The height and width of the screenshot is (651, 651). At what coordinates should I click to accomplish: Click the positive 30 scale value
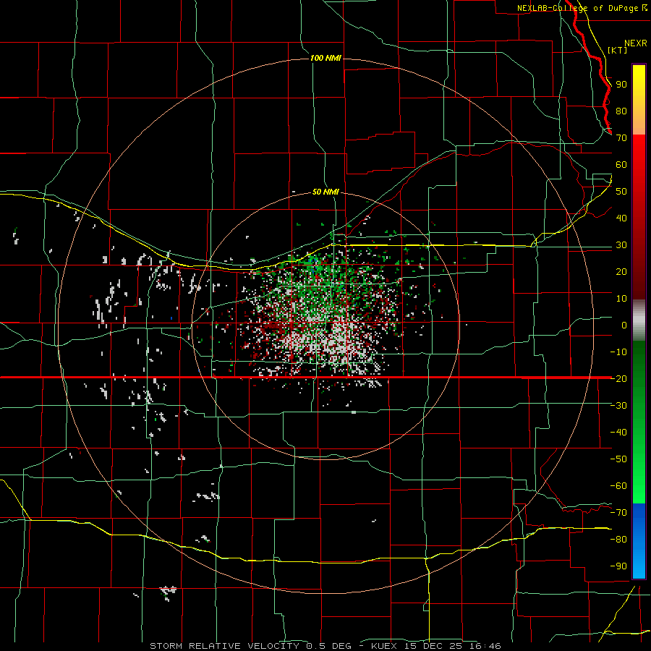[x=621, y=245]
